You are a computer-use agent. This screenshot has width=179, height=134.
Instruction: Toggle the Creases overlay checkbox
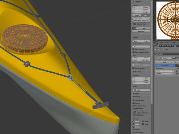134,127
